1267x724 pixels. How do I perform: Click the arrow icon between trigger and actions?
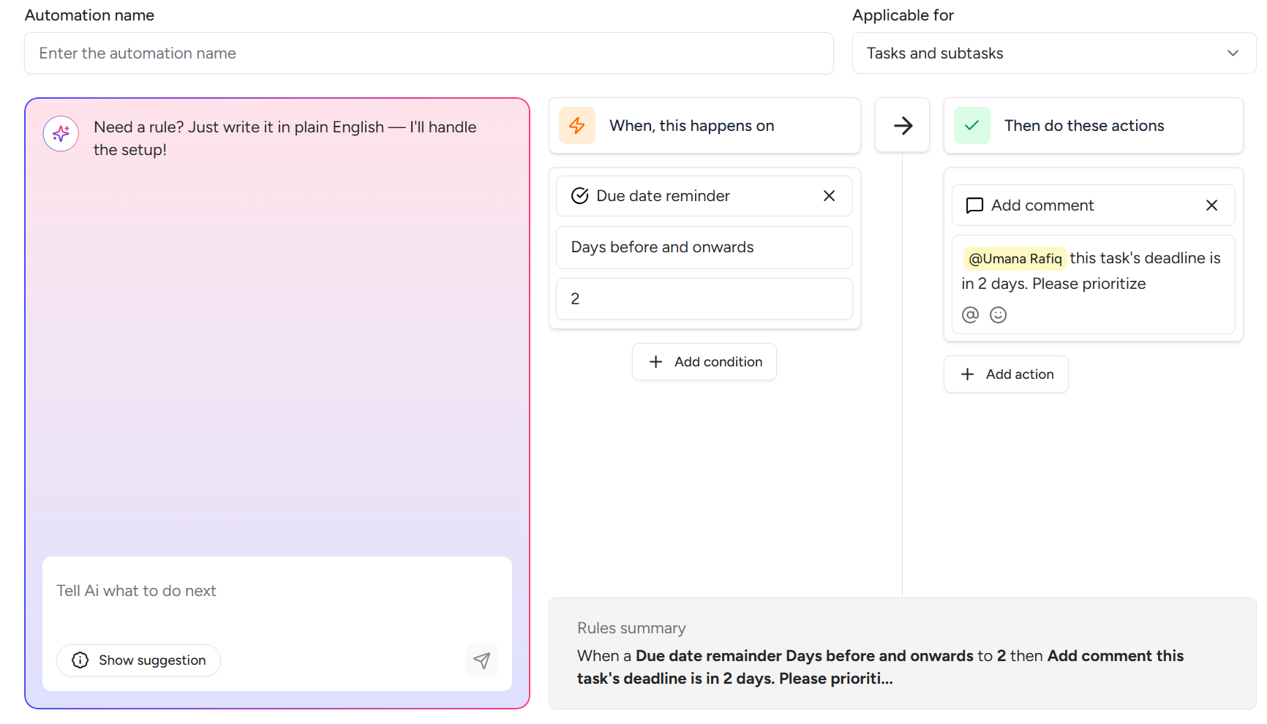tap(903, 126)
